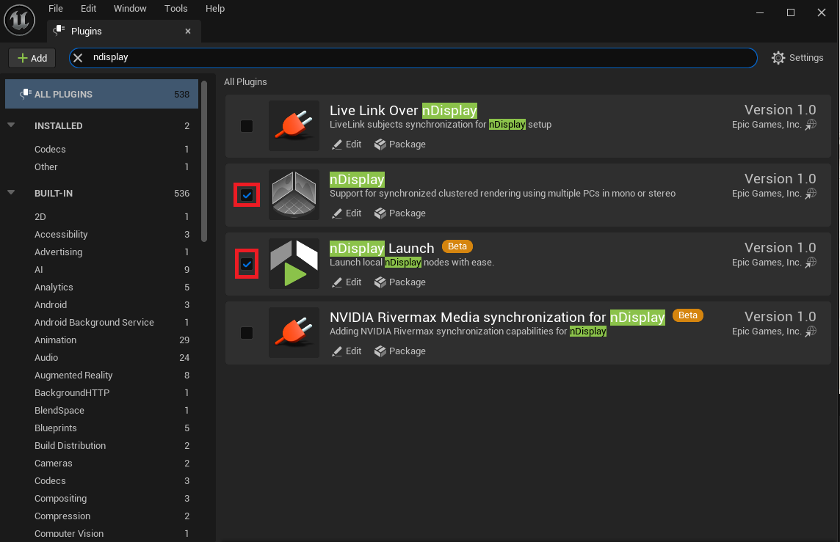Click Edit for nDisplay Launch plugin
The image size is (840, 542).
point(347,282)
